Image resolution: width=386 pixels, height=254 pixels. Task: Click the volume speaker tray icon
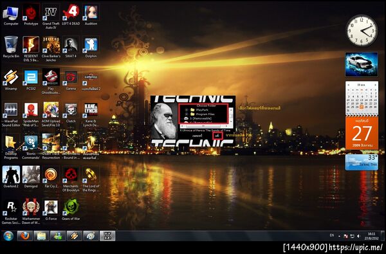pos(359,236)
